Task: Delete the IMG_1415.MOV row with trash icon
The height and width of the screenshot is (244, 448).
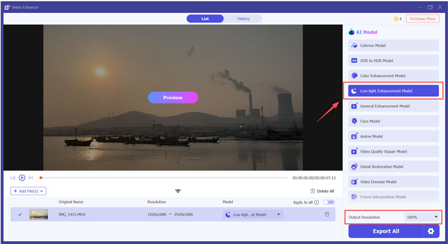Action: coord(327,214)
